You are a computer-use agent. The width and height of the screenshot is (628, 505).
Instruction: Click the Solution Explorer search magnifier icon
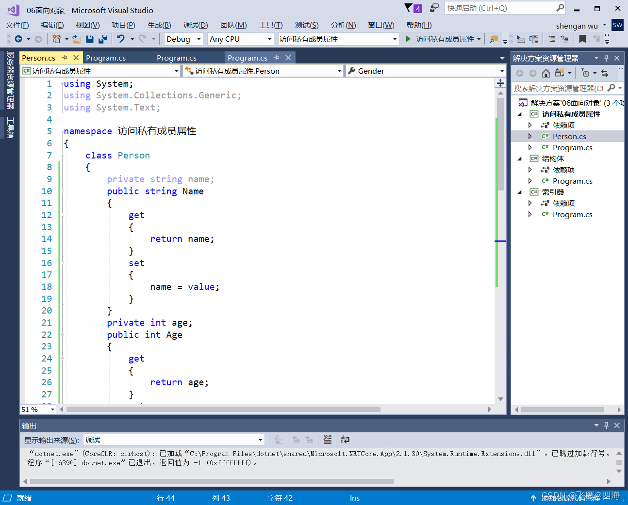(611, 88)
